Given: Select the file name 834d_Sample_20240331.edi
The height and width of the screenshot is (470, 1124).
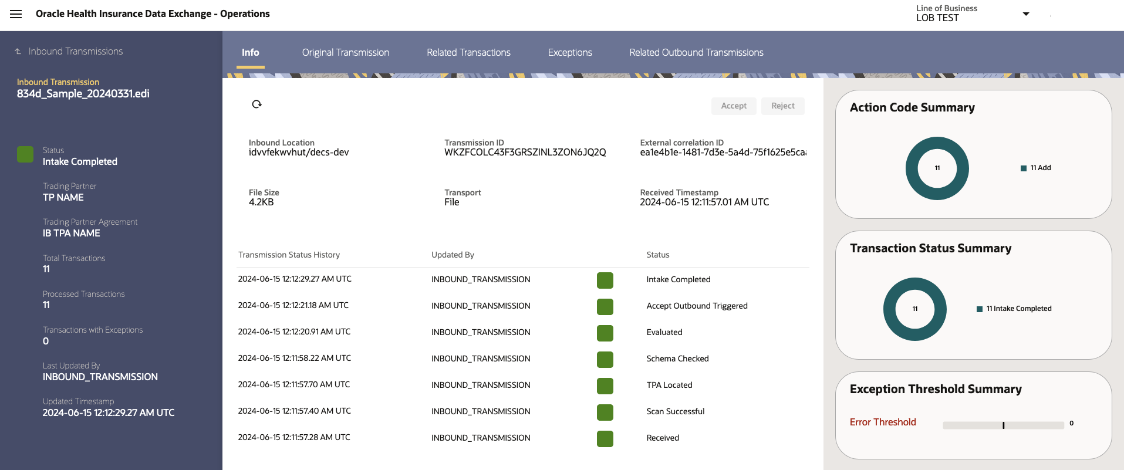Looking at the screenshot, I should pyautogui.click(x=83, y=94).
